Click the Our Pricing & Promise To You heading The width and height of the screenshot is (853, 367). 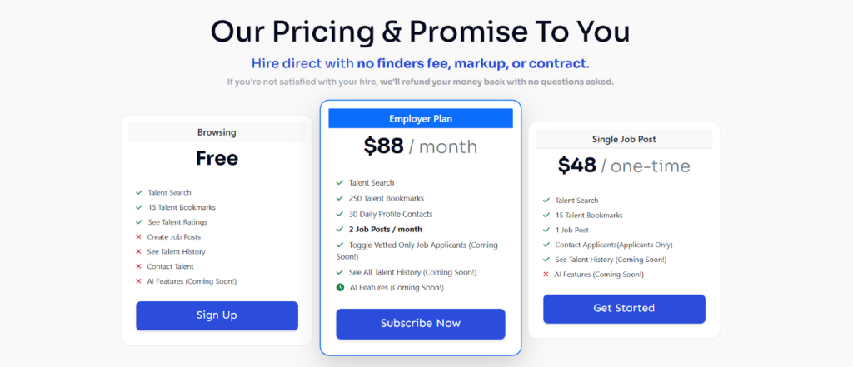[x=421, y=32]
